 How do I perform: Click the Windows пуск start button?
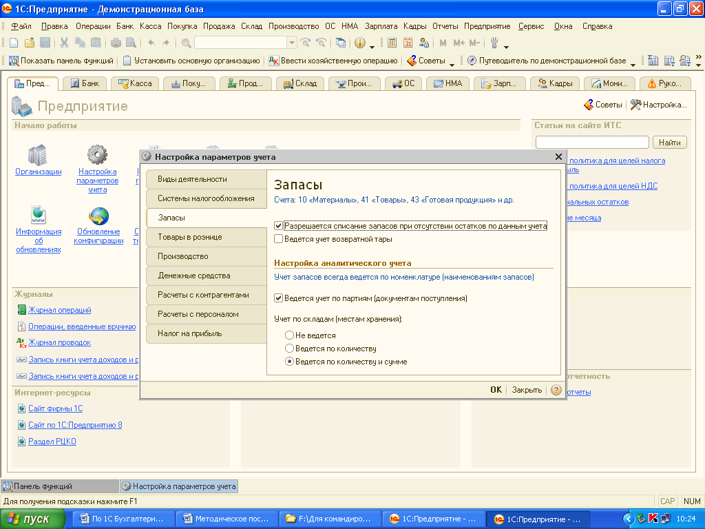[x=32, y=519]
